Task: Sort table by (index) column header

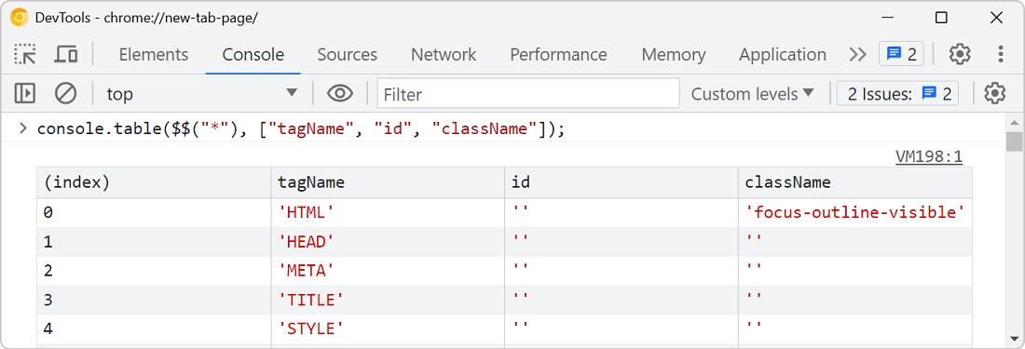Action: tap(155, 182)
